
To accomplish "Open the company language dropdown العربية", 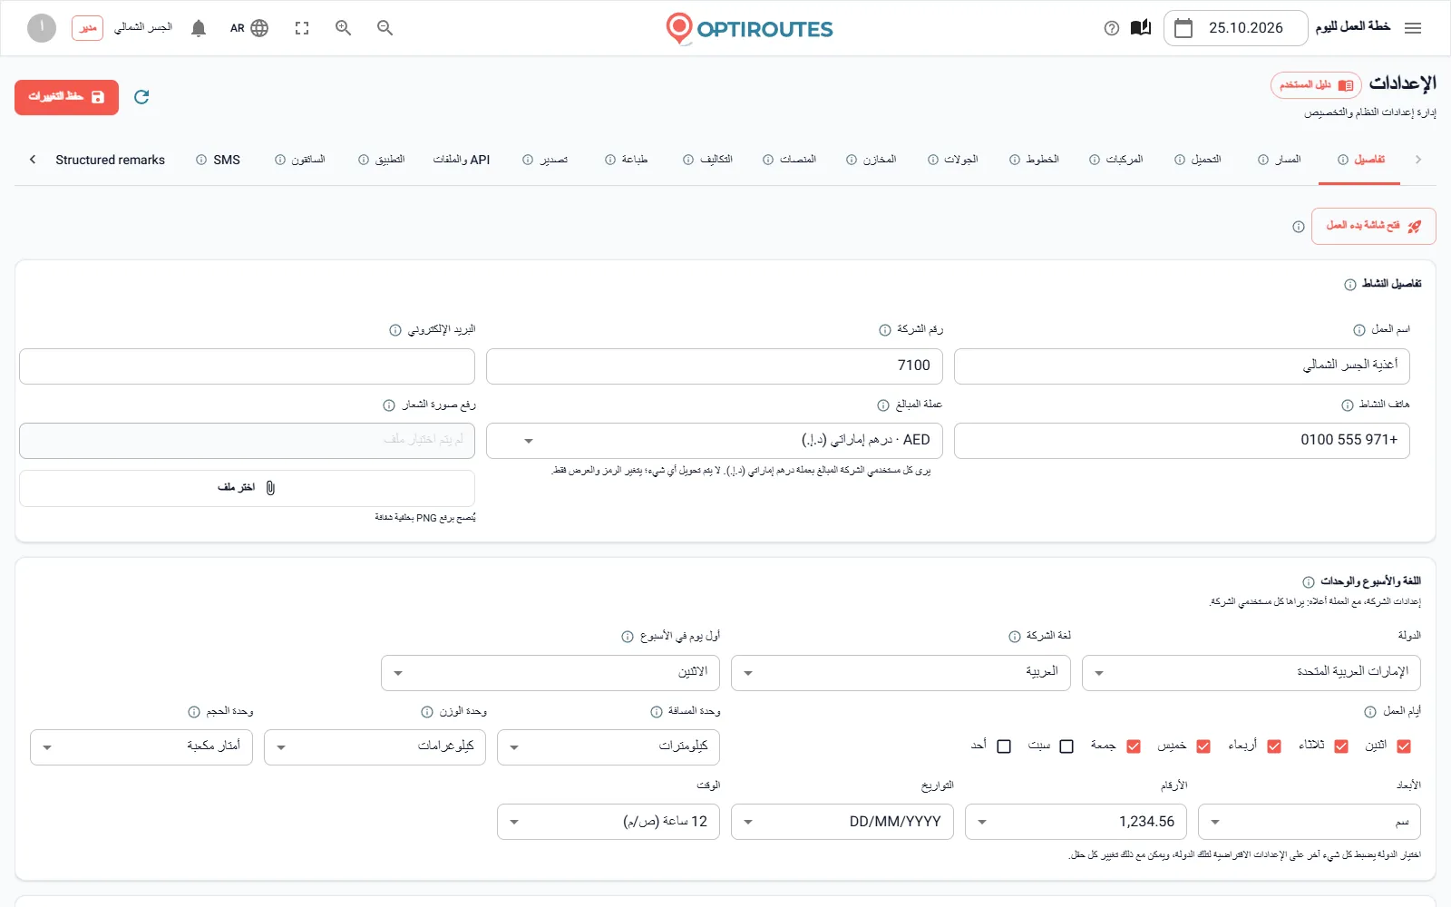I will [901, 673].
